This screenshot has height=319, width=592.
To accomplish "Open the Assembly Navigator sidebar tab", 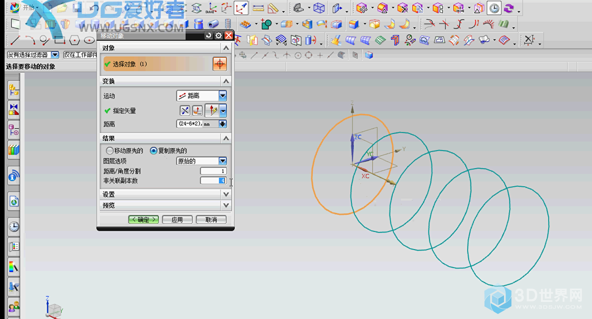I will pos(14,90).
